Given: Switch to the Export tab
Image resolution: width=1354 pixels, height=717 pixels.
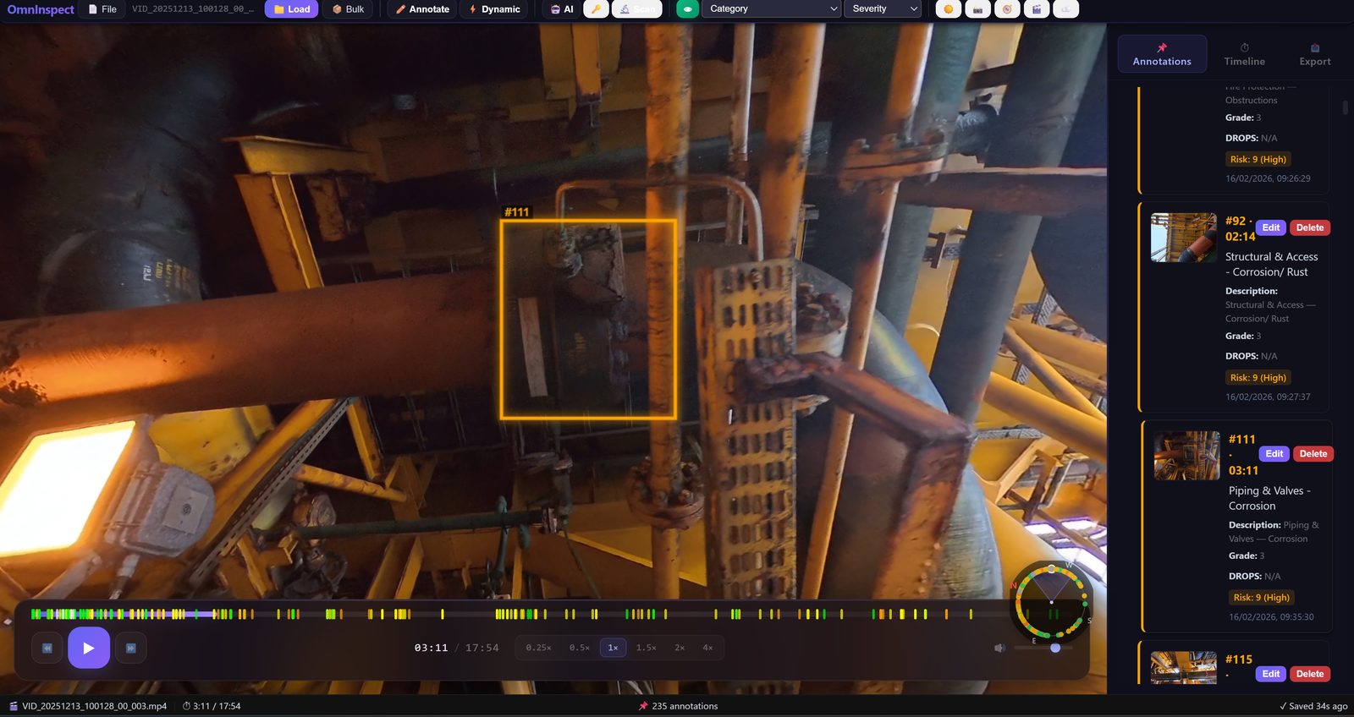Looking at the screenshot, I should tap(1314, 54).
